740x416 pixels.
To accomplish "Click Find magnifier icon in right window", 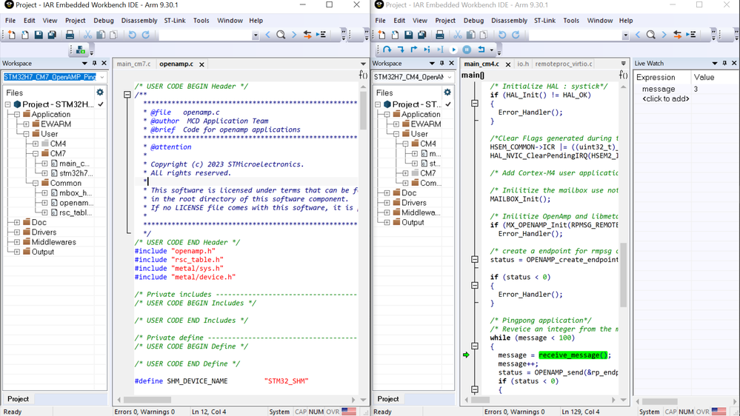I will [x=651, y=35].
